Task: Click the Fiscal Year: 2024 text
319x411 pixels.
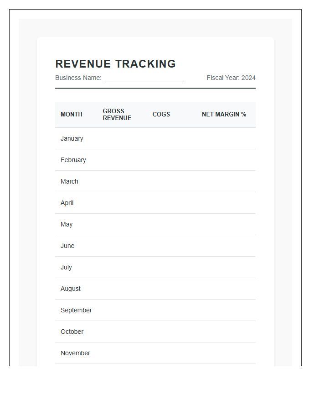Action: point(231,78)
